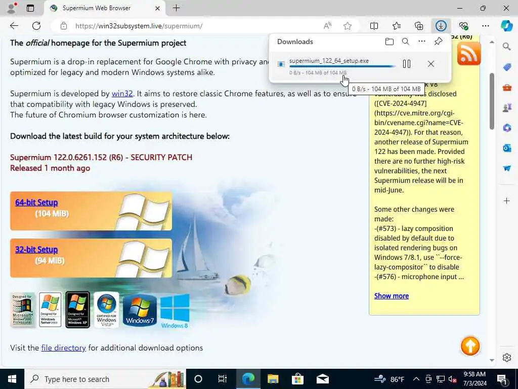Open downloads folder icon in panel
The width and height of the screenshot is (518, 389).
[x=390, y=42]
